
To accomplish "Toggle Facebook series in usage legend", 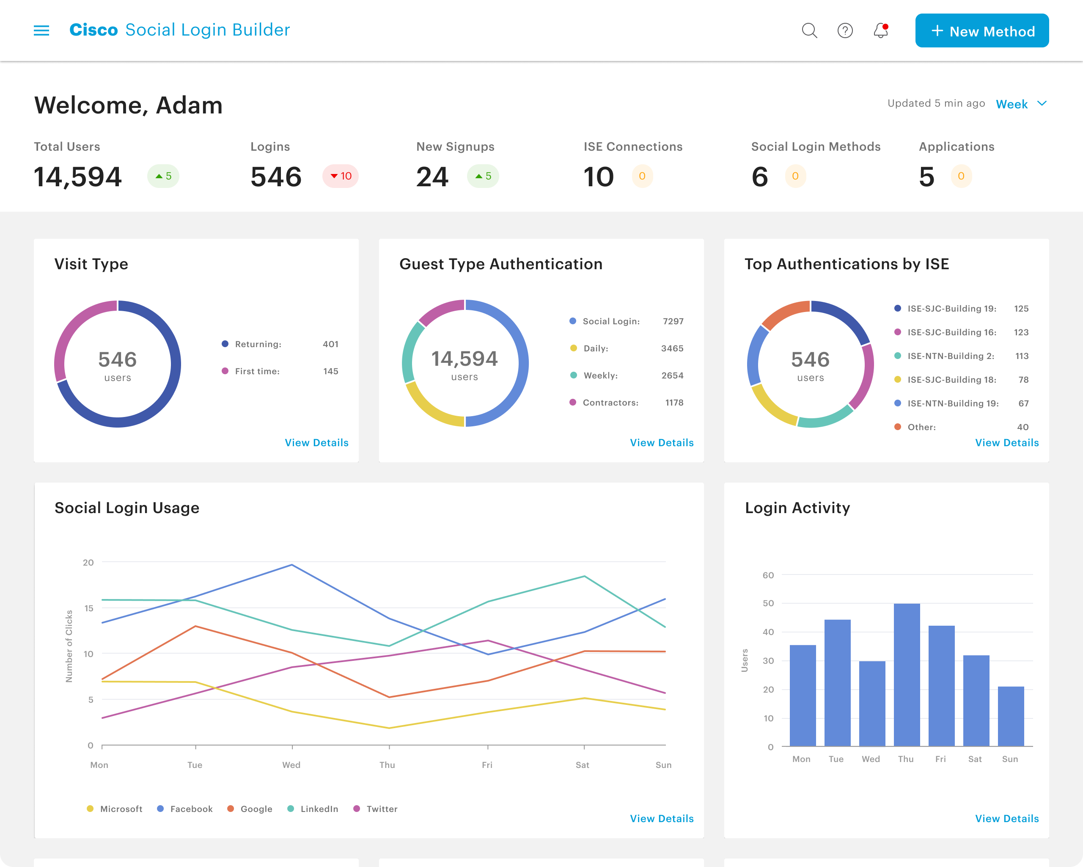I will coord(185,809).
